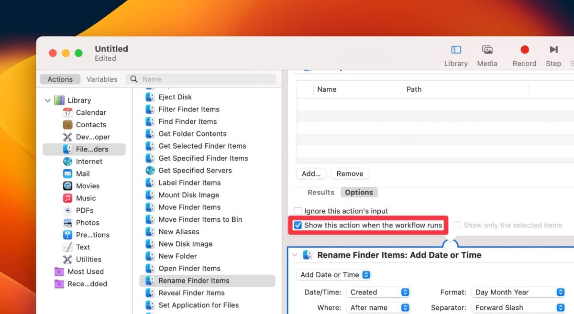Screen dimensions: 574x314
Task: Open the Photos actions category
Action: click(x=88, y=222)
